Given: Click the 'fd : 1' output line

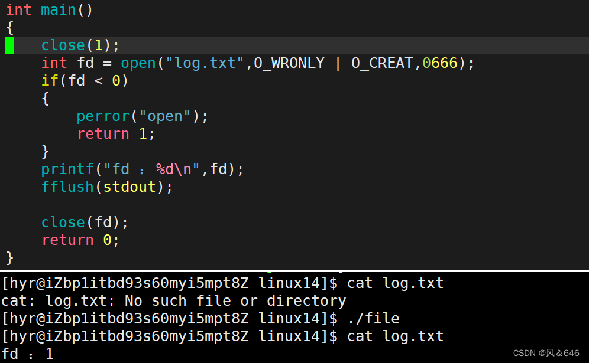Looking at the screenshot, I should tap(27, 354).
